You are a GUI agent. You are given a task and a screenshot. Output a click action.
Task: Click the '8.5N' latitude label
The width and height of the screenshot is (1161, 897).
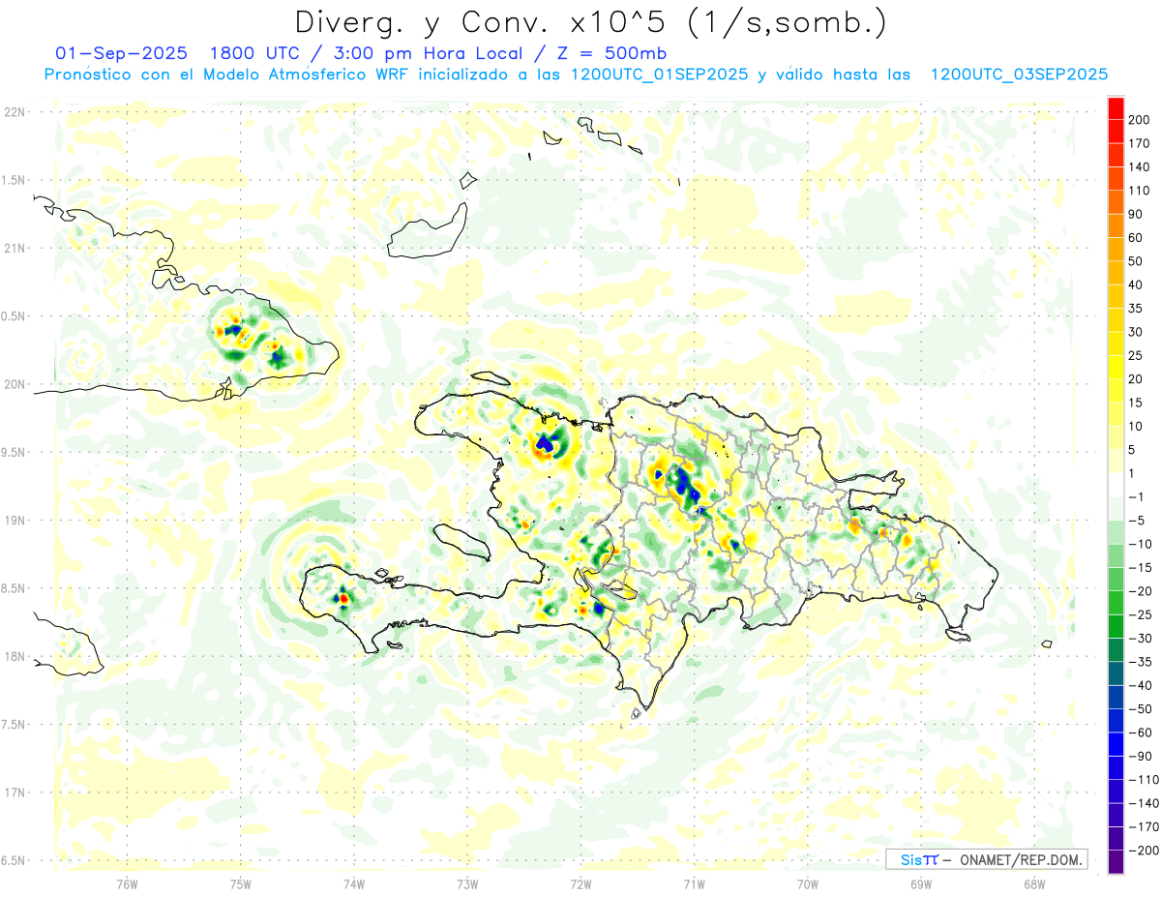pyautogui.click(x=14, y=588)
